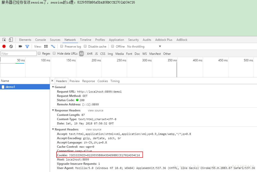Open the Application tab
257x172 pixels.
pos(116,40)
